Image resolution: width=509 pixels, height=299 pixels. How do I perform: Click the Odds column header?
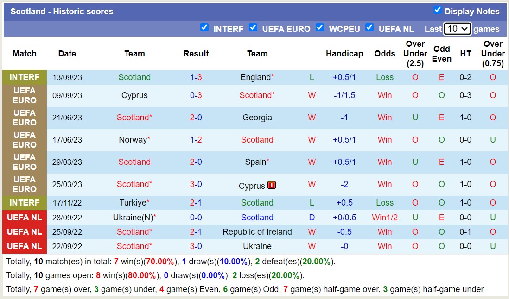[x=385, y=54]
